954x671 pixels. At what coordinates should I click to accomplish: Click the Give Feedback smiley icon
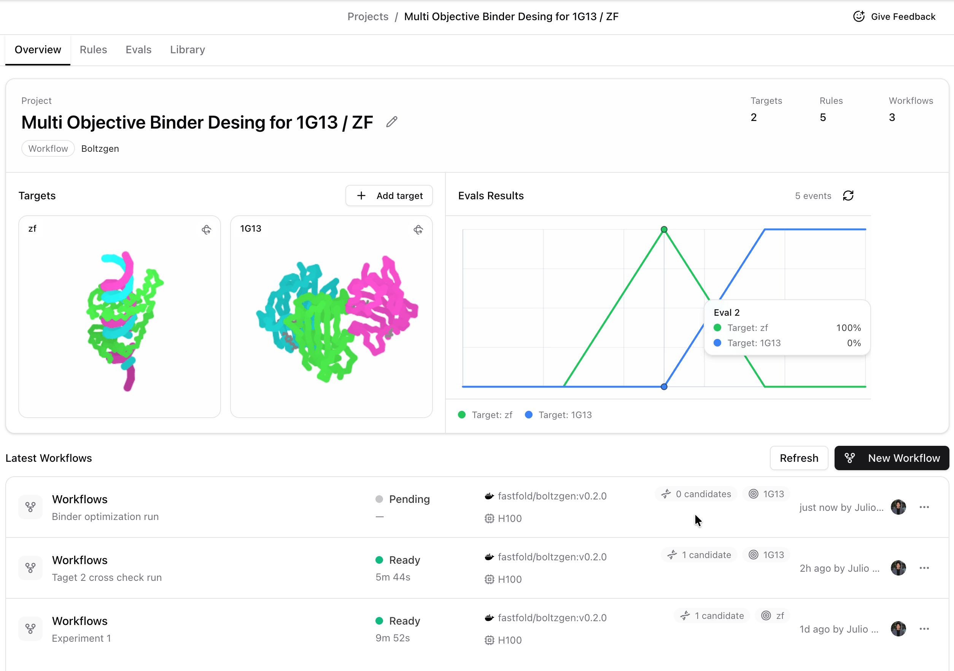click(x=859, y=17)
